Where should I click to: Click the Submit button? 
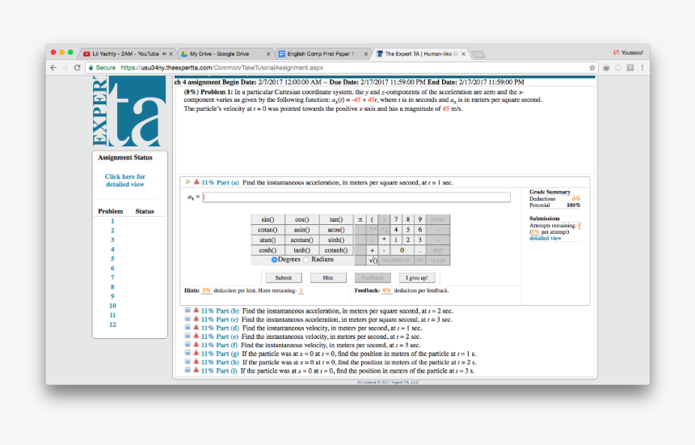point(283,278)
